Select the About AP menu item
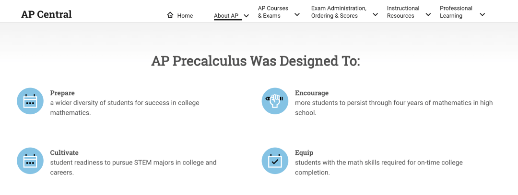Image resolution: width=518 pixels, height=195 pixels. 226,16
